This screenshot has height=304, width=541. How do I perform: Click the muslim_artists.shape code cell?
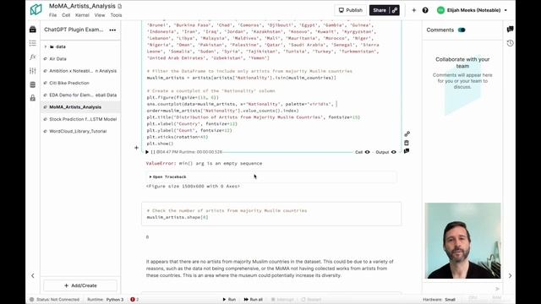271,214
